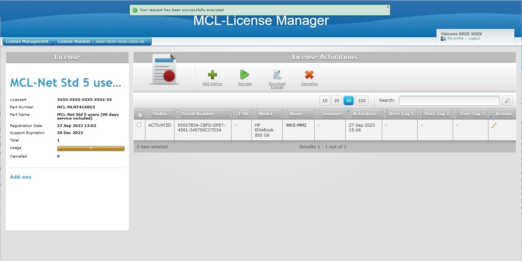Sort Status column ascending with up arrow
This screenshot has height=261, width=522.
[x=147, y=112]
